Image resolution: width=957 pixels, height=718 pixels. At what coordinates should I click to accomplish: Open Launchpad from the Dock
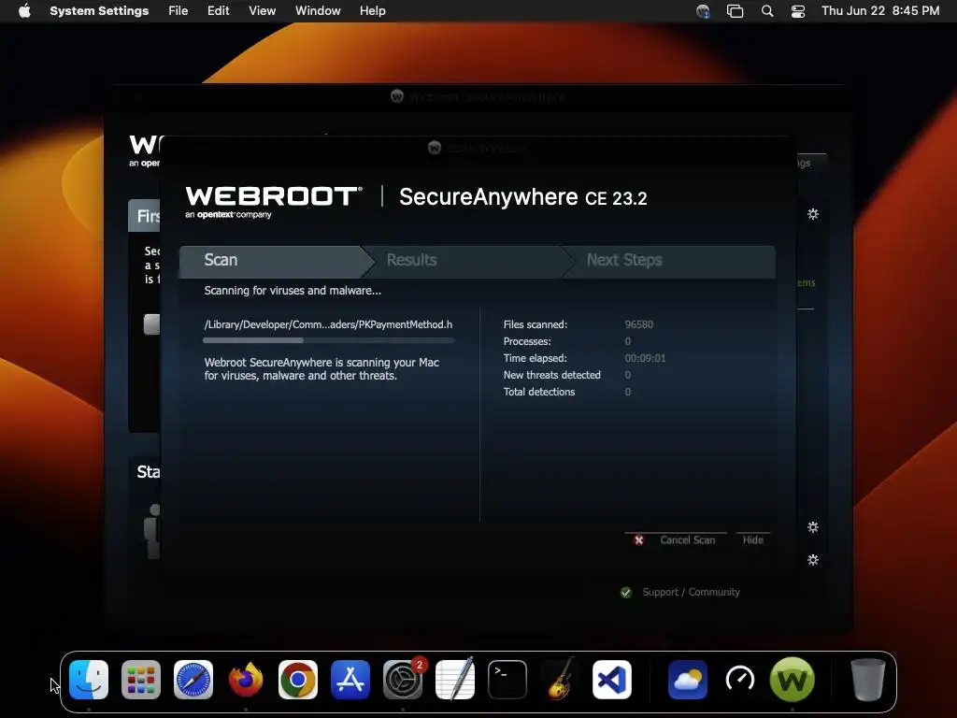click(141, 680)
